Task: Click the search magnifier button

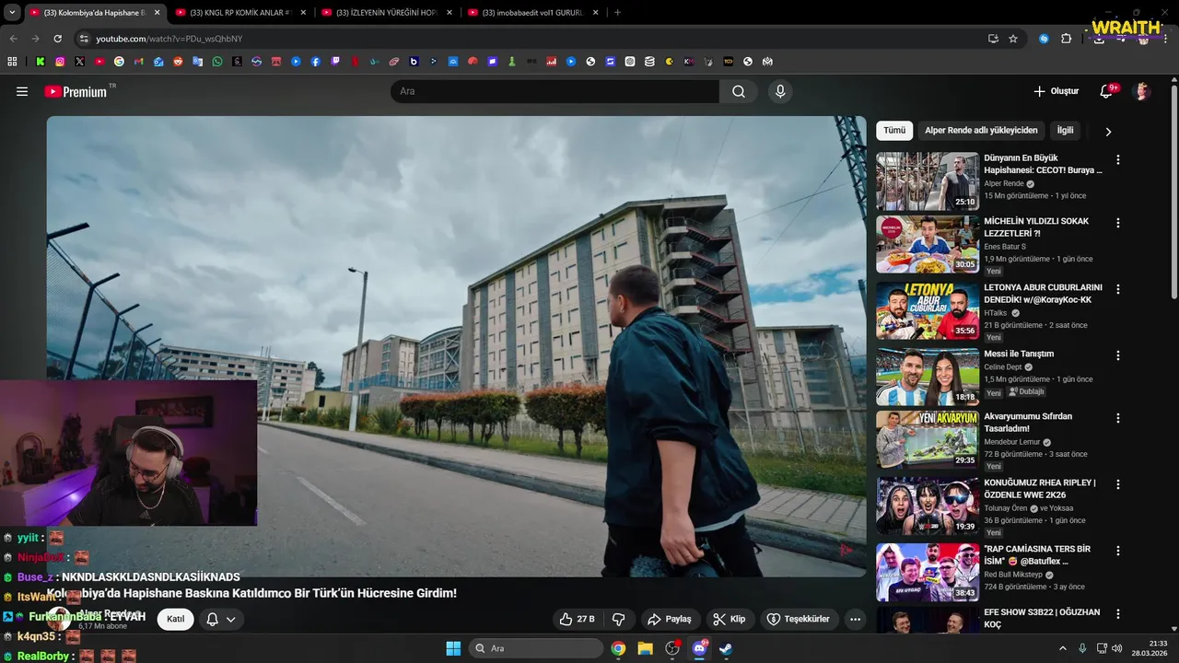Action: click(739, 91)
